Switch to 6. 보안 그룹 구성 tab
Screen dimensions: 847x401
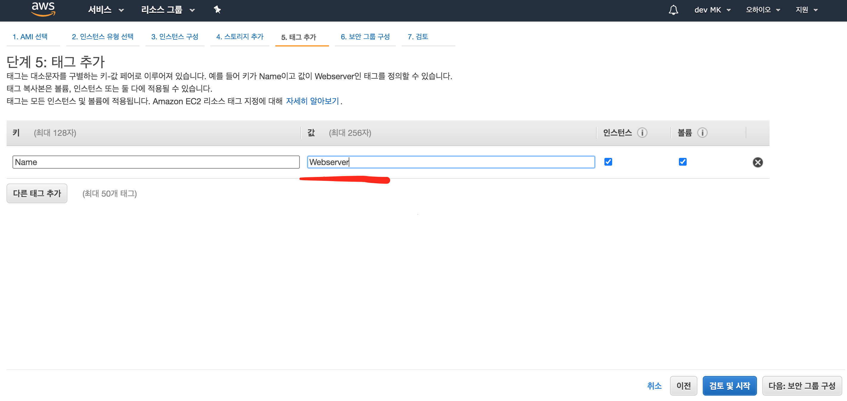365,37
